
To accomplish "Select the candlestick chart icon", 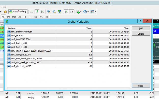I will click(x=37, y=12).
